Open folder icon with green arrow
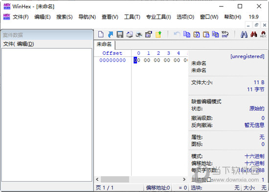 coord(158,34)
